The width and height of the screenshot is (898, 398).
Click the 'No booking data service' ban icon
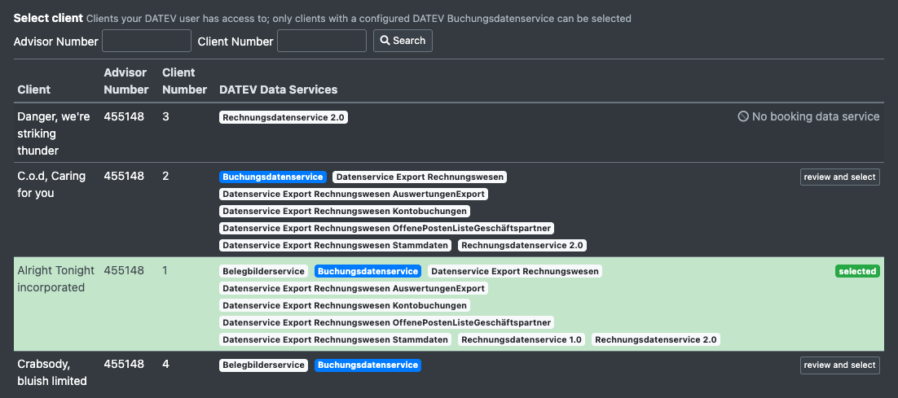click(743, 116)
